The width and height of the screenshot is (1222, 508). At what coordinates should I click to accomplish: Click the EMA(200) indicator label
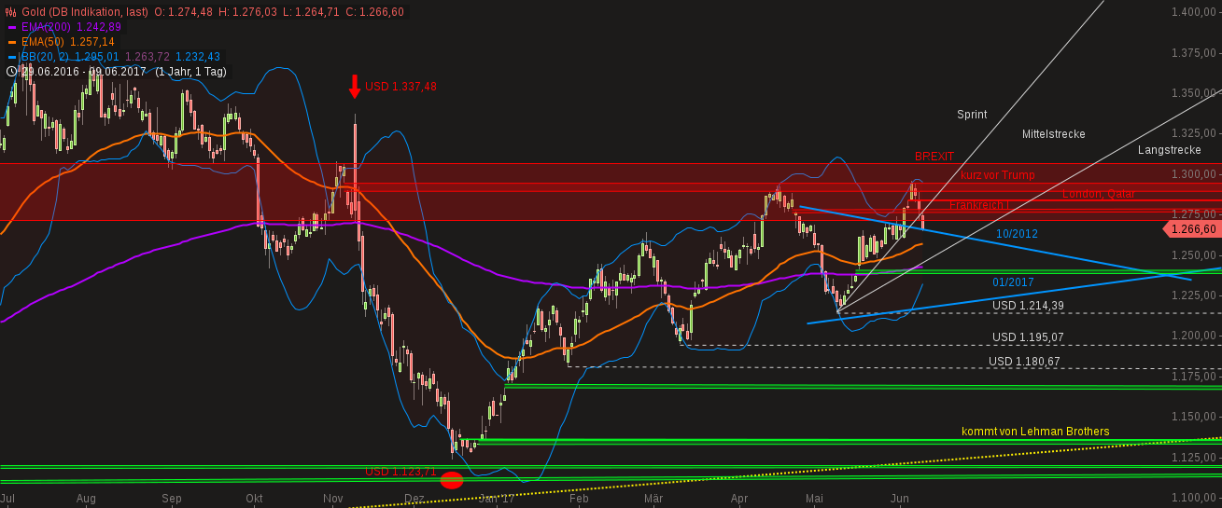click(46, 27)
